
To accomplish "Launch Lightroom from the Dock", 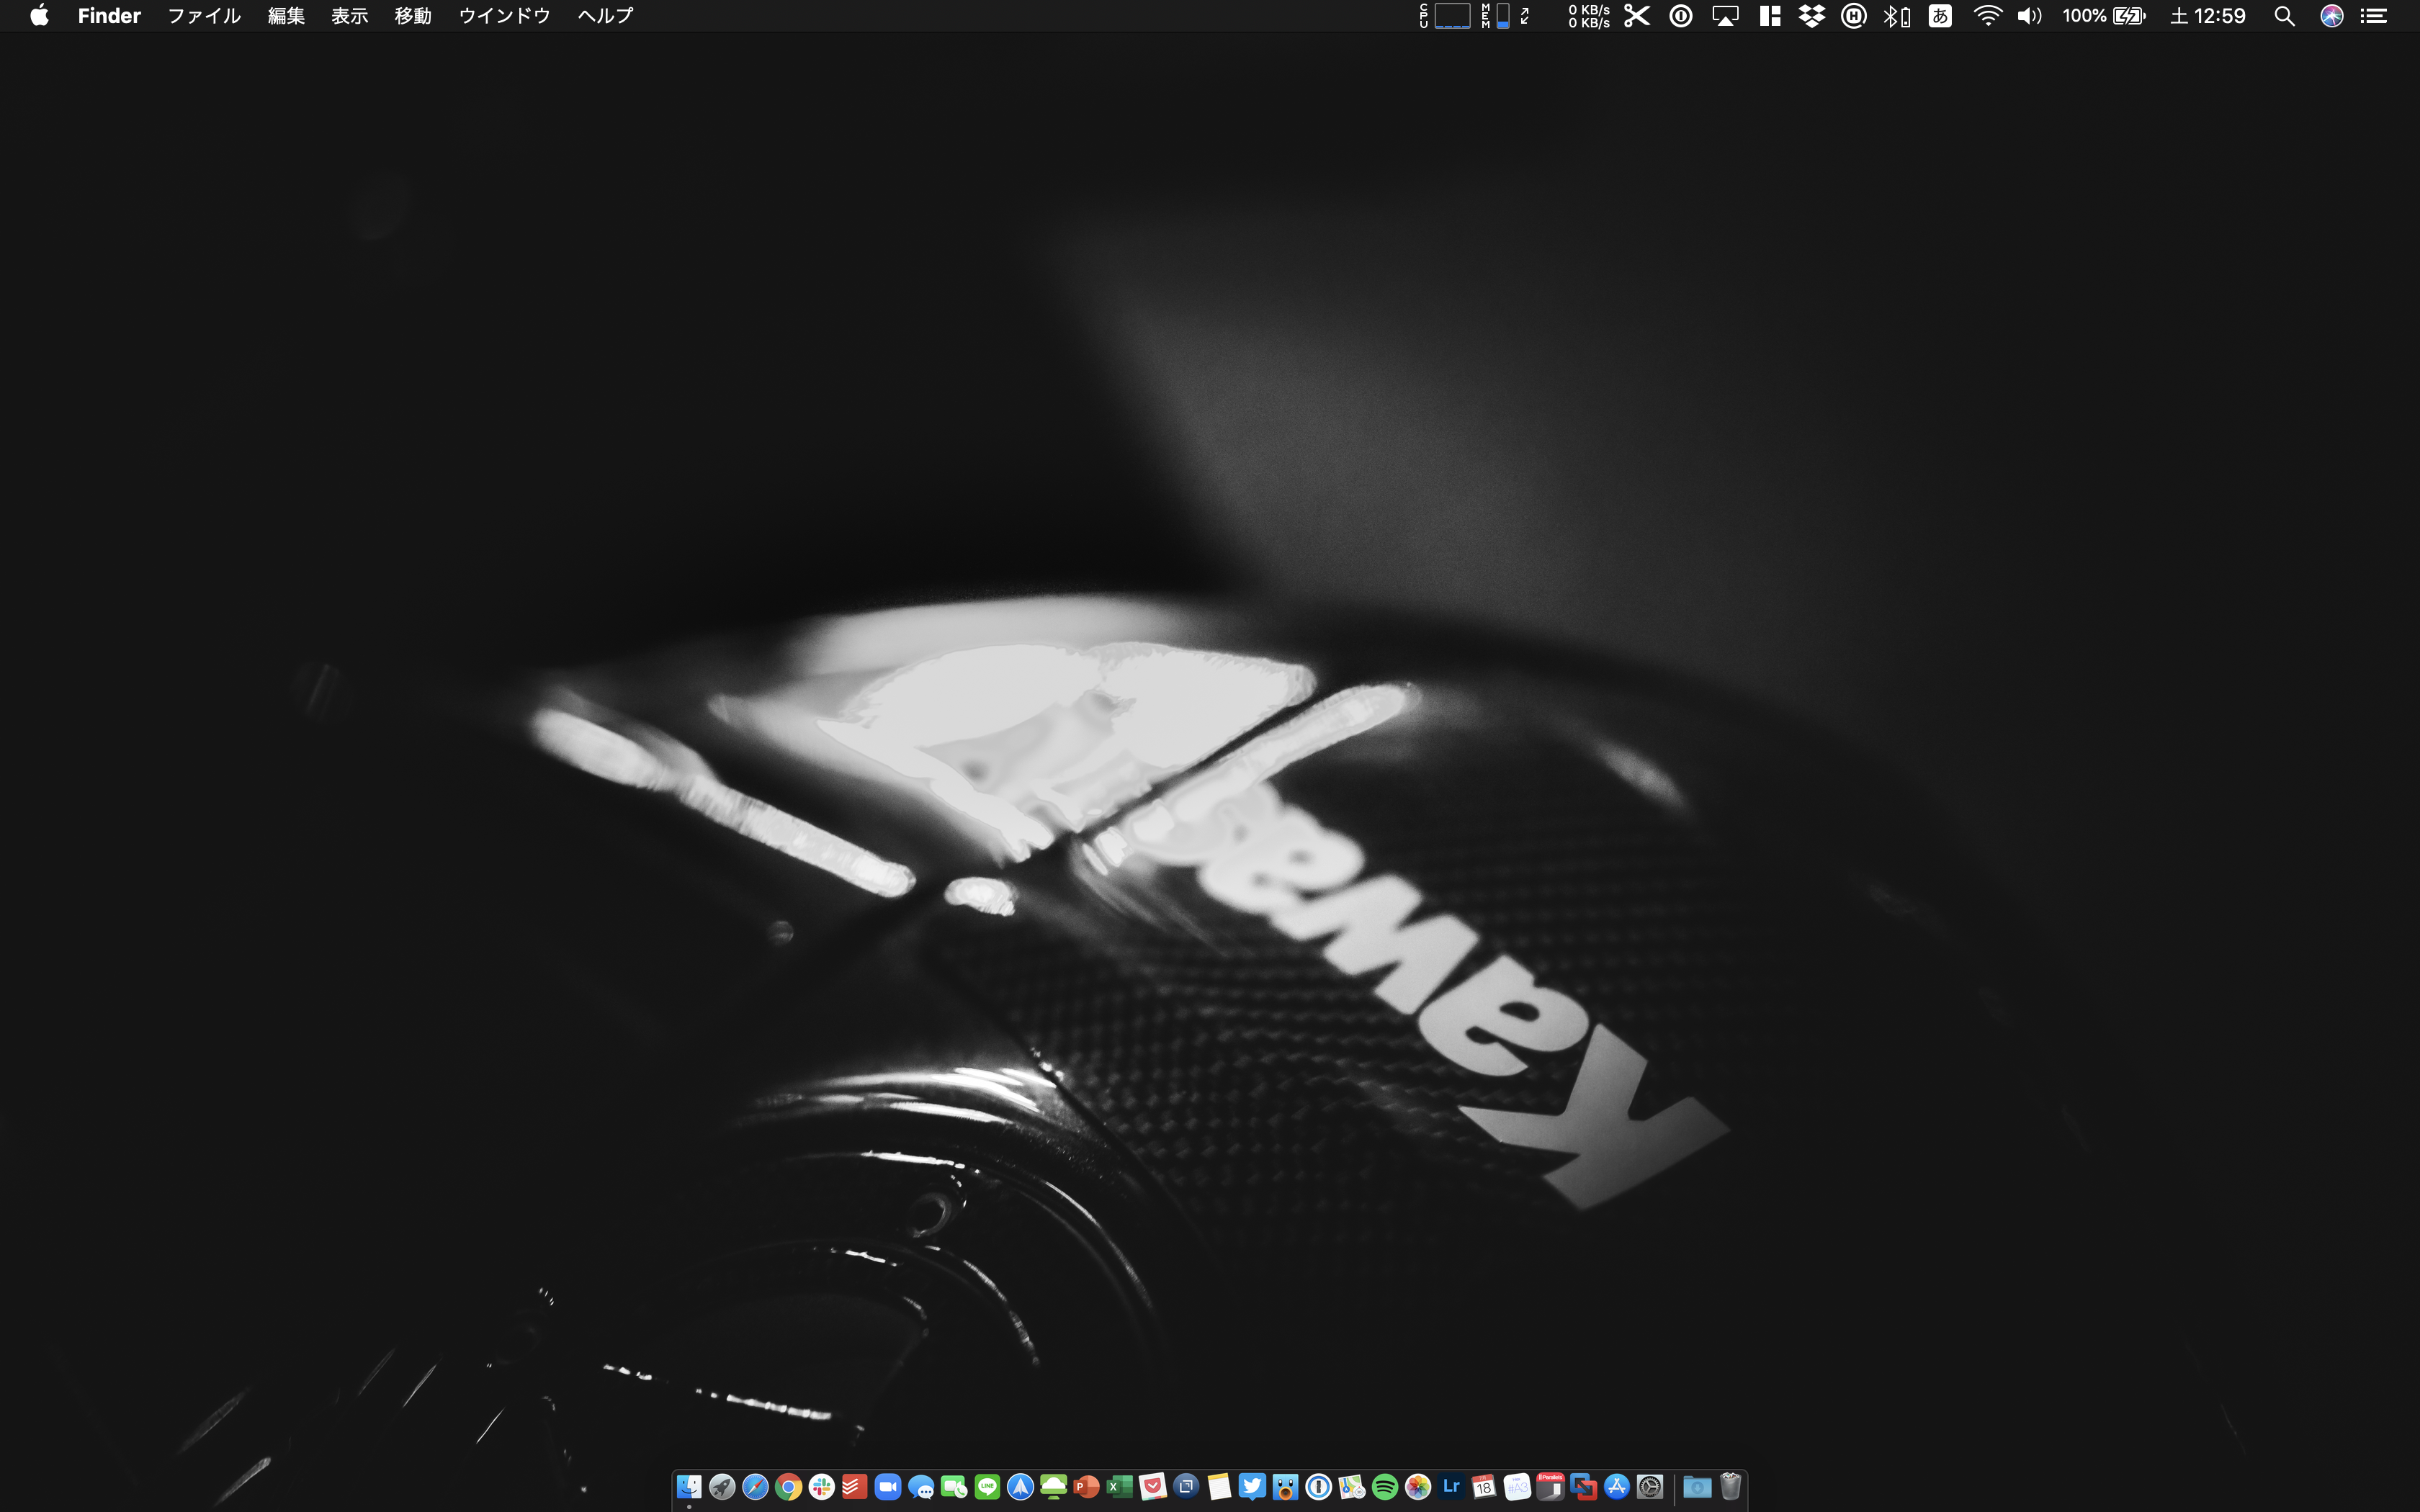I will (x=1451, y=1487).
